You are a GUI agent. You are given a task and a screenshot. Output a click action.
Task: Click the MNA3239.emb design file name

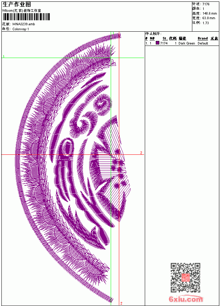[x=24, y=24]
